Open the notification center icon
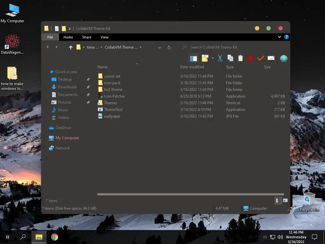The height and width of the screenshot is (244, 325). click(x=315, y=237)
